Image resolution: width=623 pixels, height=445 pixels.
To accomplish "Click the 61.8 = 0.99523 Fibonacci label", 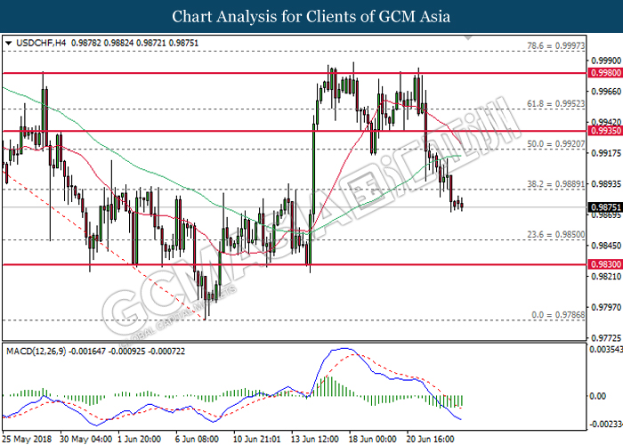I will pos(556,104).
